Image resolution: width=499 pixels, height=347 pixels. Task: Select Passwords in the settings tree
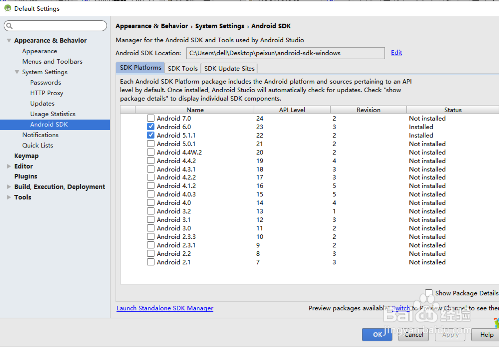[46, 83]
